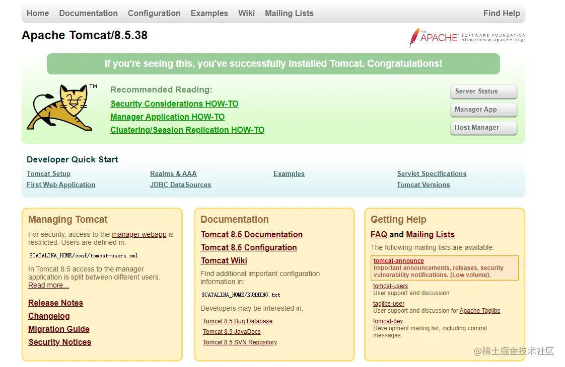The width and height of the screenshot is (565, 367).
Task: Open tomcat-users mailing list link
Action: [391, 286]
